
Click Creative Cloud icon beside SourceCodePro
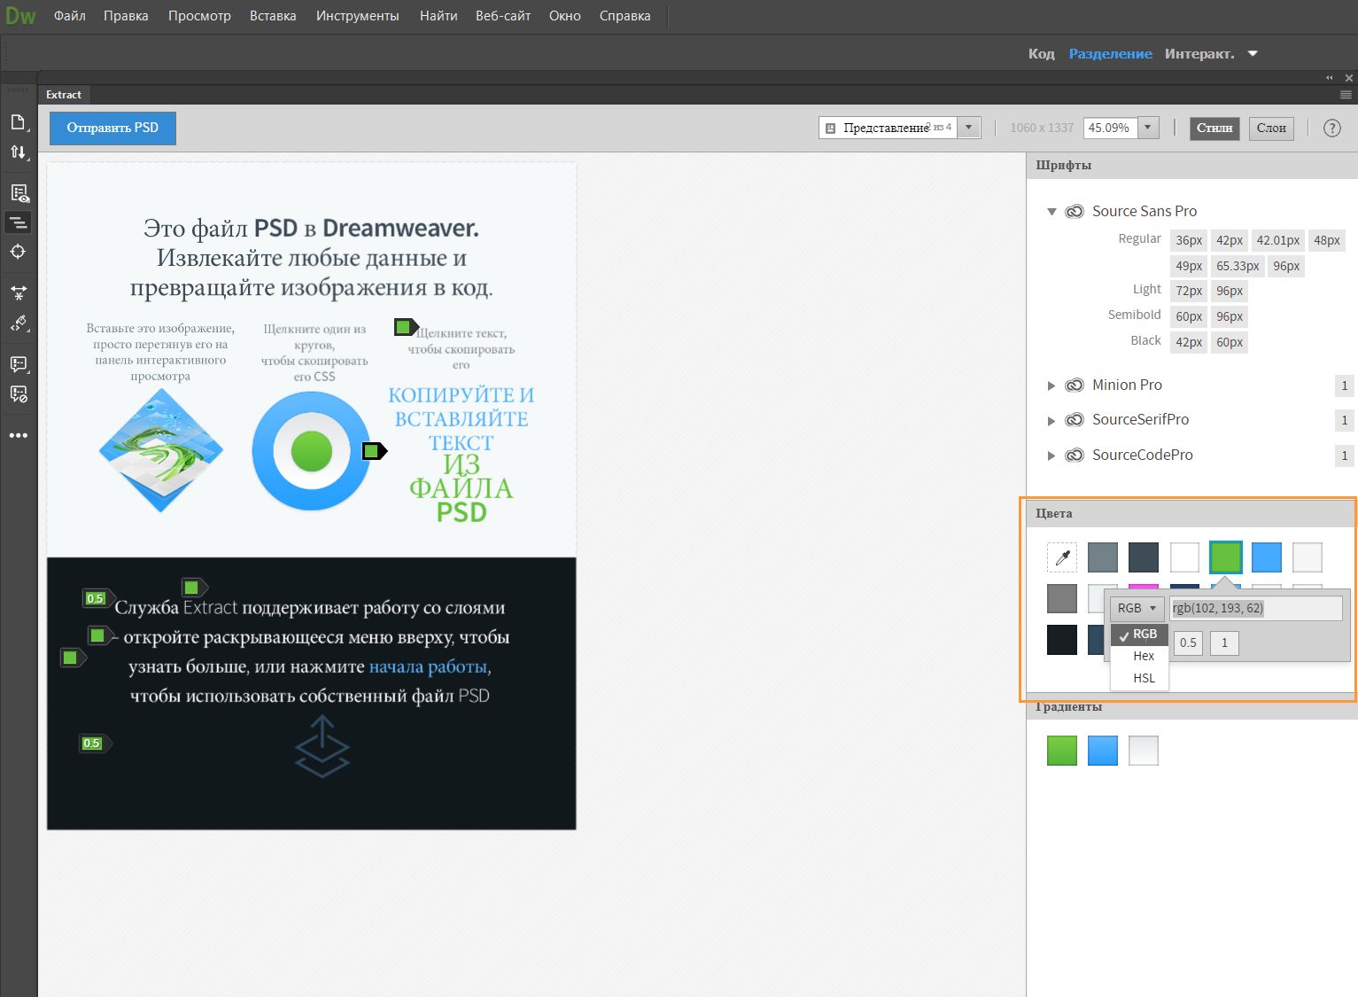click(x=1075, y=455)
